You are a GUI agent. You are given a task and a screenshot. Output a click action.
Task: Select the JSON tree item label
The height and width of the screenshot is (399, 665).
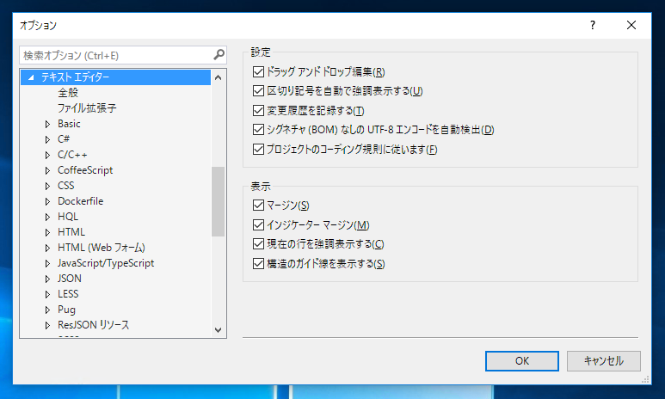(x=70, y=279)
